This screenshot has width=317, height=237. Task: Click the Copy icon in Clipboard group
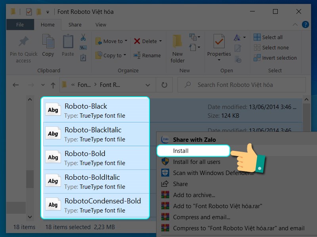[48, 41]
